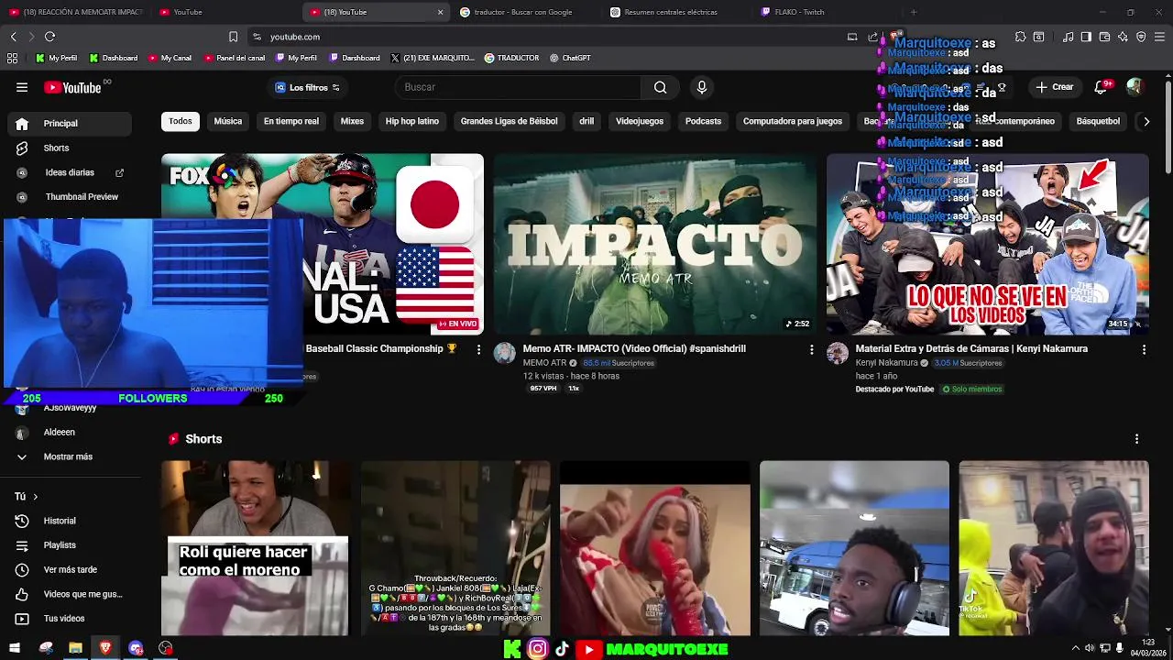The height and width of the screenshot is (660, 1173).
Task: Reload the page in the browser
Action: pyautogui.click(x=49, y=37)
